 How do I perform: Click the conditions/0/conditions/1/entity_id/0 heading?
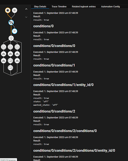[63, 85]
